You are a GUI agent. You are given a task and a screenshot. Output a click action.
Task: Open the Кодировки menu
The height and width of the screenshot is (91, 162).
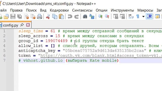coord(59,10)
